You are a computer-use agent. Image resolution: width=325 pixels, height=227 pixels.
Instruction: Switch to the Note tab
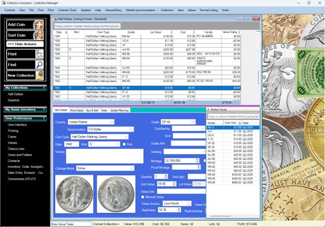click(104, 111)
